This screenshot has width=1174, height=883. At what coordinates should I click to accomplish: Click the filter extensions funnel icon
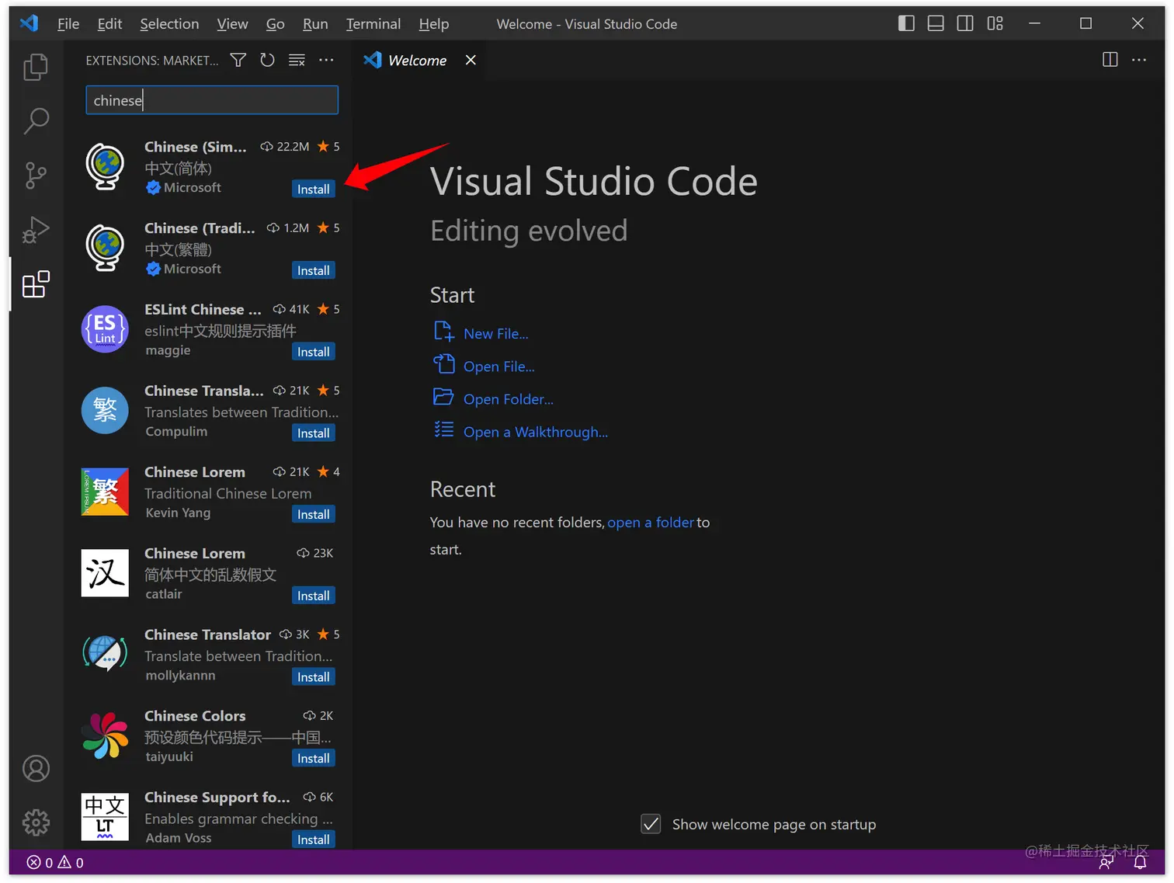tap(238, 60)
